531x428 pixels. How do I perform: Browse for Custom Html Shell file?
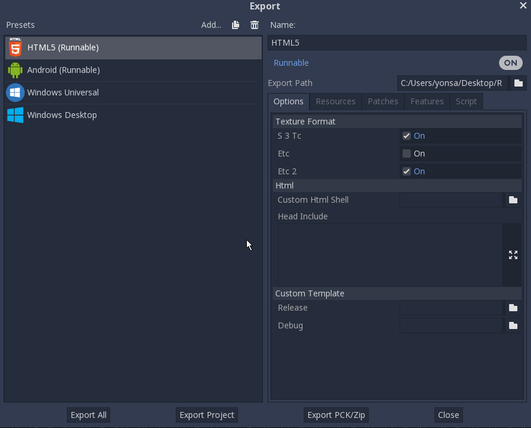(x=513, y=200)
